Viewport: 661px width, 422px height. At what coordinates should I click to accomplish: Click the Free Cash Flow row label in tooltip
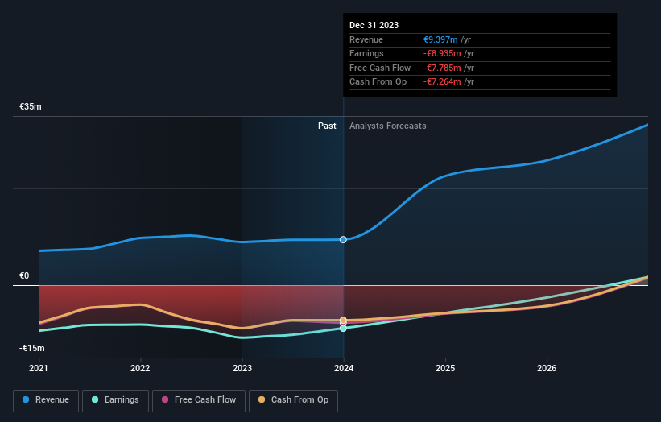click(380, 68)
